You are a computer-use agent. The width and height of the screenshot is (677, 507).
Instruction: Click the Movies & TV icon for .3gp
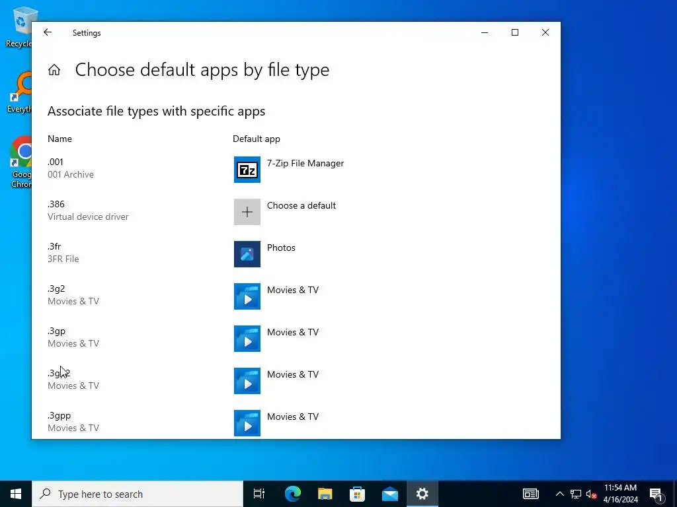[x=247, y=339]
